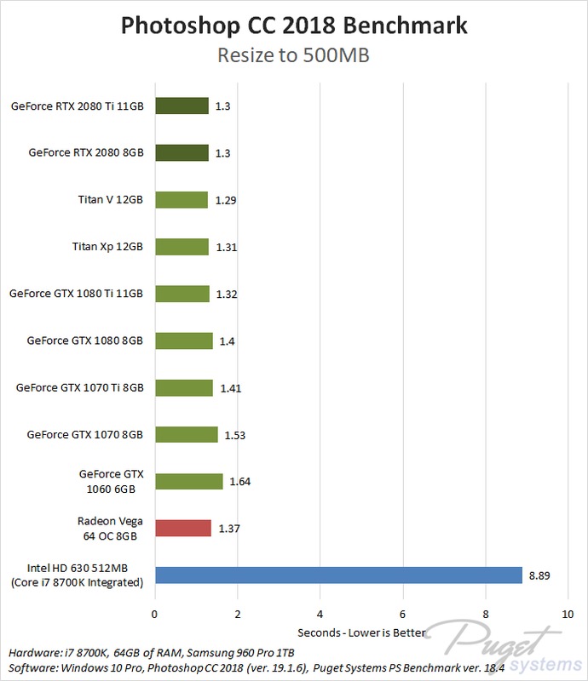This screenshot has height=681, width=588.
Task: Click the 10 tick on the x-axis
Action: [x=568, y=614]
